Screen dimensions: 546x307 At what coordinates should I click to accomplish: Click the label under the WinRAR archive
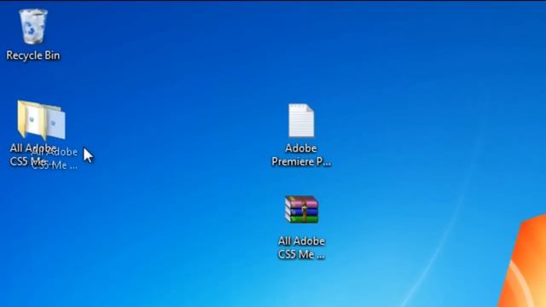[x=301, y=248]
